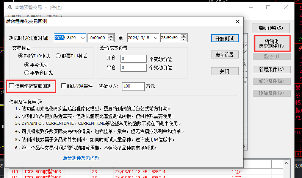The image size is (302, 178).
Task: Click the 关闭 button
Action: point(225,71)
